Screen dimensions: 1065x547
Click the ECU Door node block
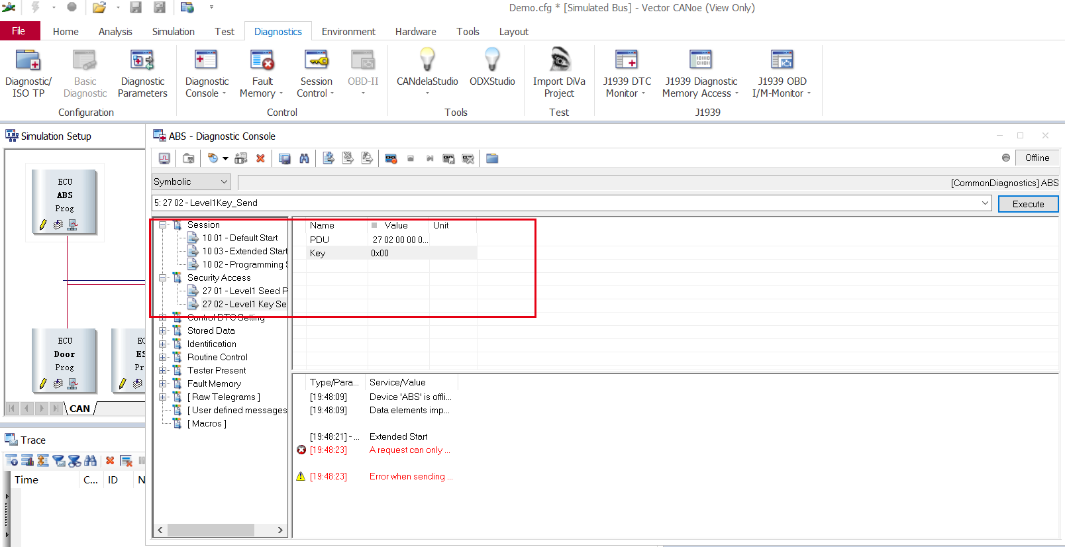tap(64, 360)
